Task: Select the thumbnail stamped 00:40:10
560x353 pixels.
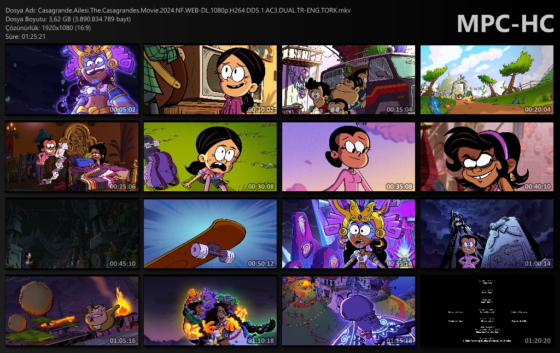Action: pyautogui.click(x=487, y=157)
